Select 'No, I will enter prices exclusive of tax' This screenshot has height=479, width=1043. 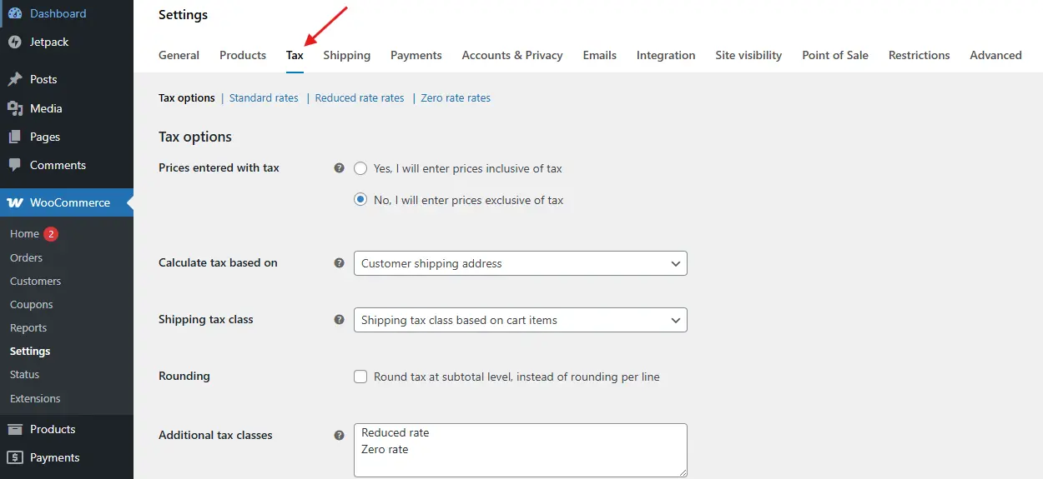[x=360, y=200]
